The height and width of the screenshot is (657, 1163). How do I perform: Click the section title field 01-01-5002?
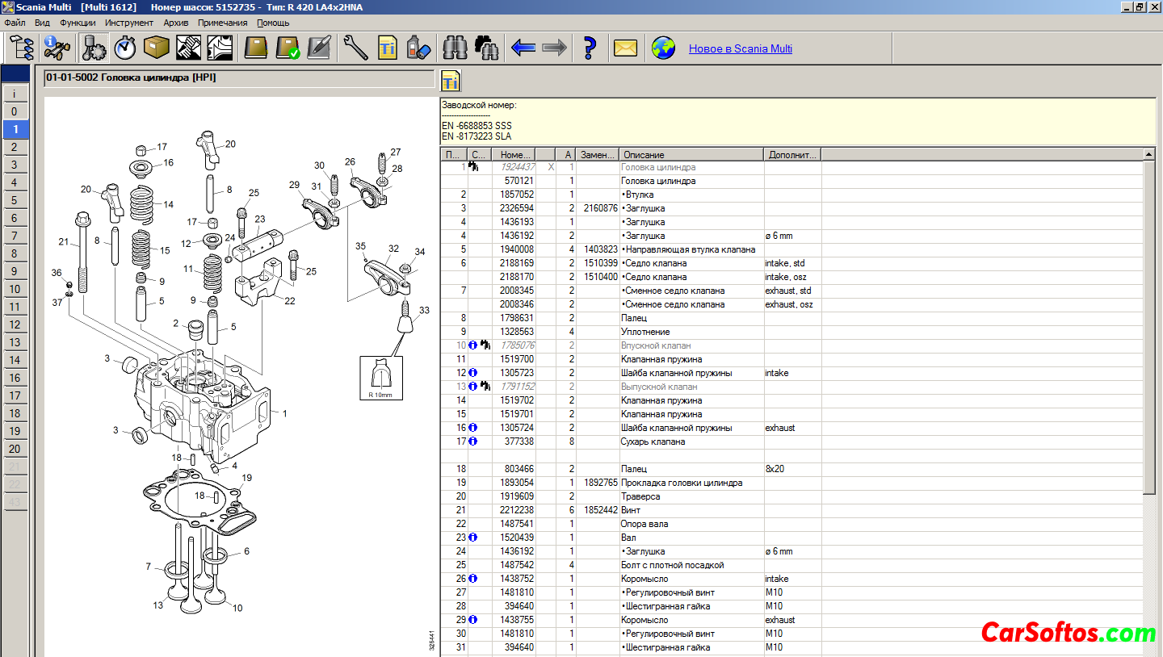click(239, 78)
